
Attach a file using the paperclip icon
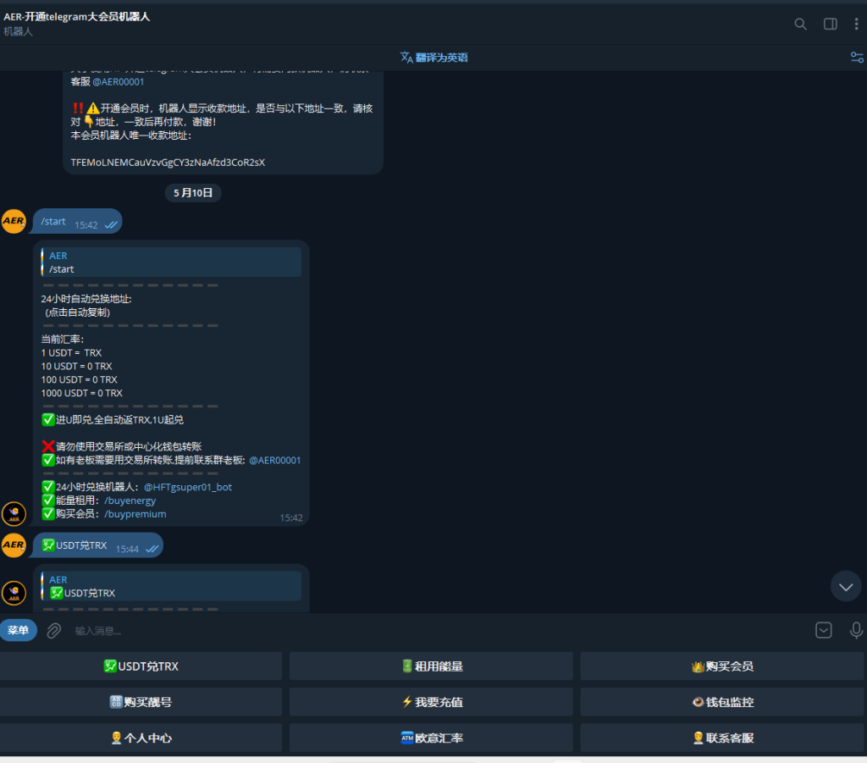53,630
